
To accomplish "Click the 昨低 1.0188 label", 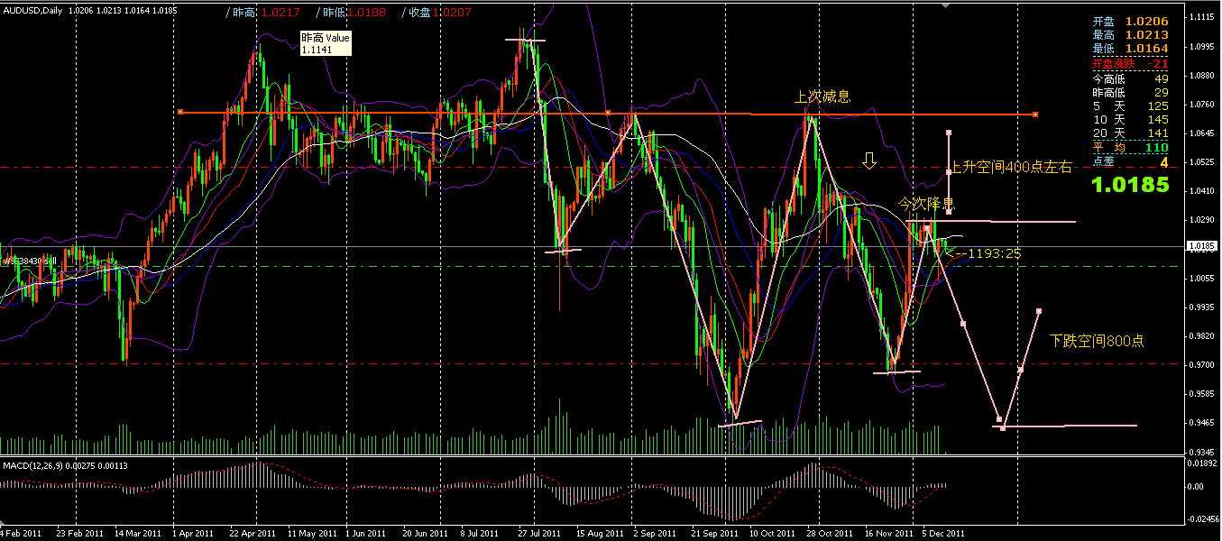I will click(352, 13).
